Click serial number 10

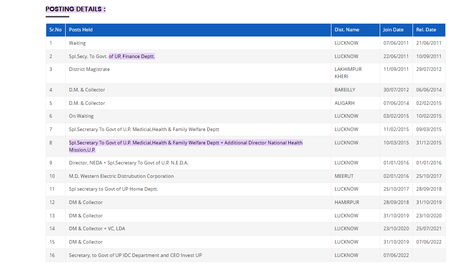click(x=52, y=176)
